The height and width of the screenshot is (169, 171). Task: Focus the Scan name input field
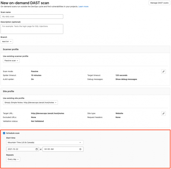[x=32, y=17]
